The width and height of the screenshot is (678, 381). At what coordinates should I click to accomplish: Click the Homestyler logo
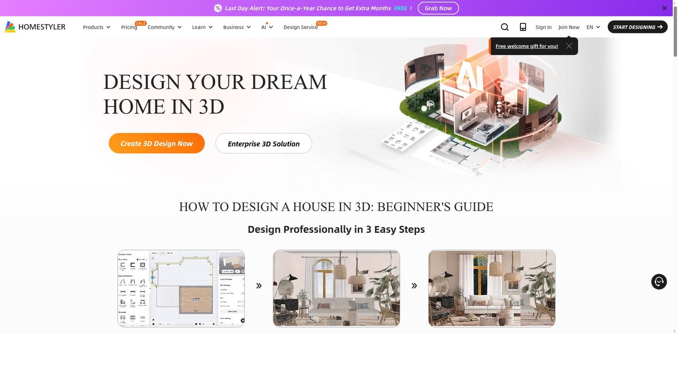pos(35,26)
